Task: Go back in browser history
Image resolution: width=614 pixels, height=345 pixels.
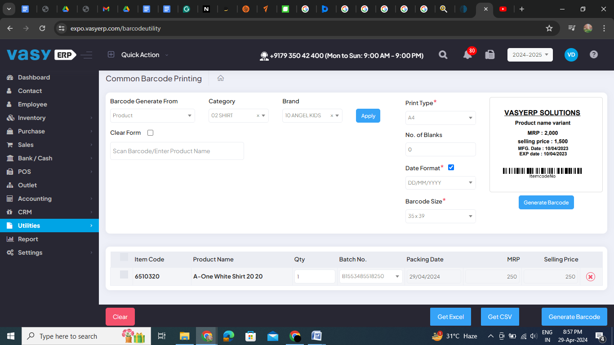Action: point(10,28)
